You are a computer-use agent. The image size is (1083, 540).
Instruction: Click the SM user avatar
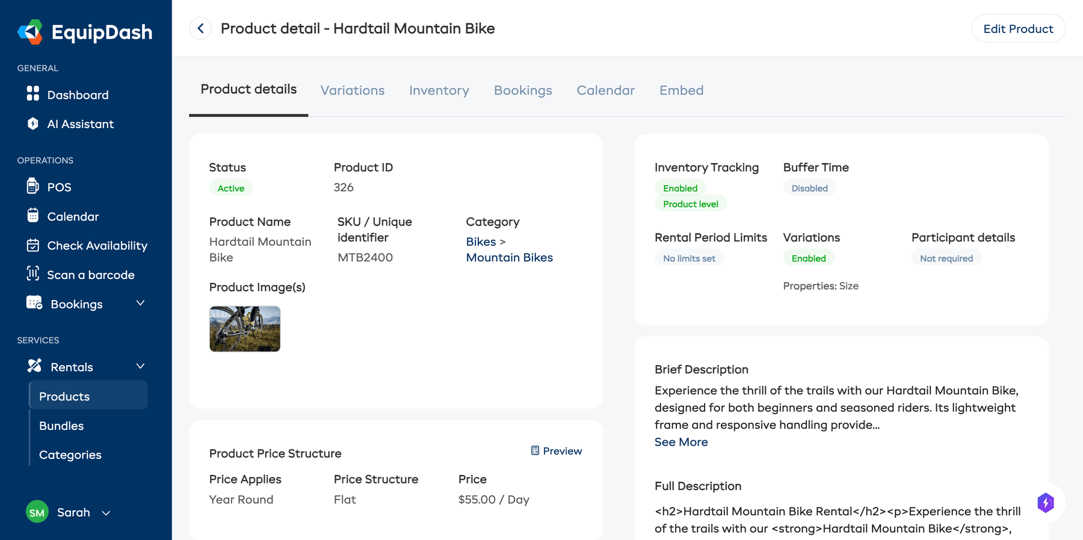click(37, 512)
